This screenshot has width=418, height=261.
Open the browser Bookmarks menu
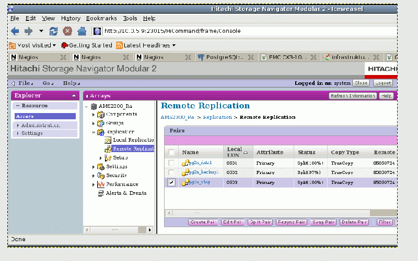(101, 18)
